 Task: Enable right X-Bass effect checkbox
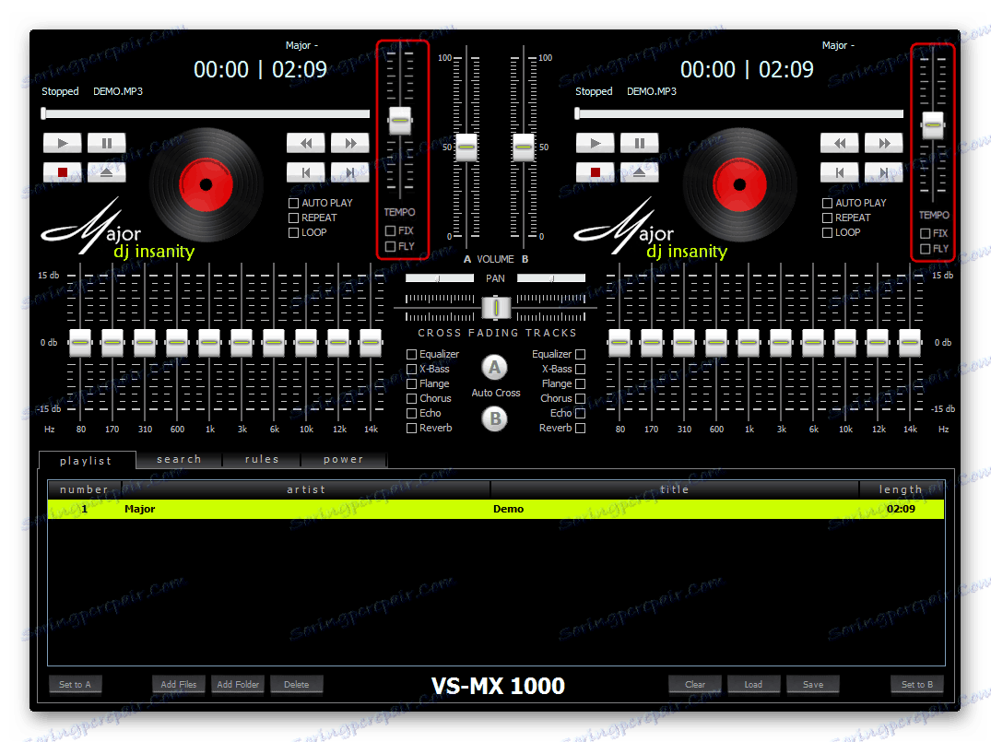(580, 369)
